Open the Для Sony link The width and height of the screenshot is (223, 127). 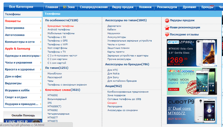click(x=113, y=77)
